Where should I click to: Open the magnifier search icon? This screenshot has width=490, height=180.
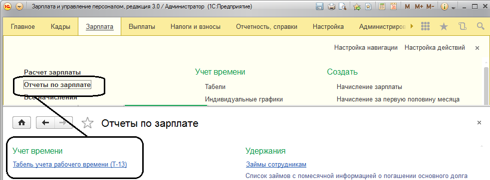481,26
